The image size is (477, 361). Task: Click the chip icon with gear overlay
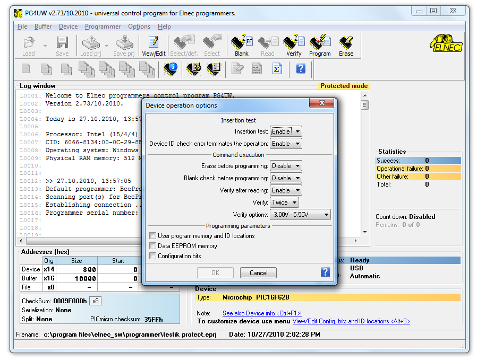coord(194,69)
